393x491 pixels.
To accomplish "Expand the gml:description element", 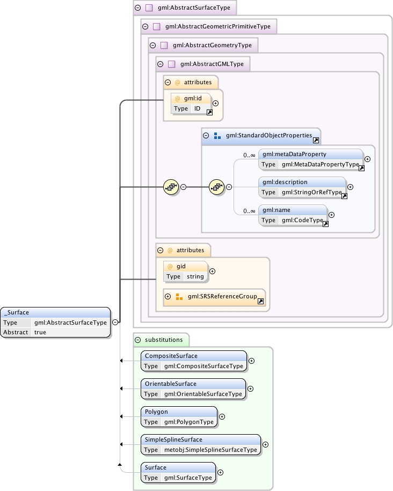I will (351, 187).
